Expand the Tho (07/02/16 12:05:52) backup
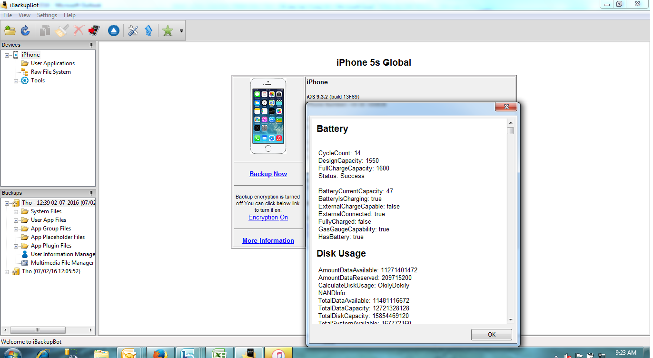Screen dimensions: 653x358 coord(8,272)
